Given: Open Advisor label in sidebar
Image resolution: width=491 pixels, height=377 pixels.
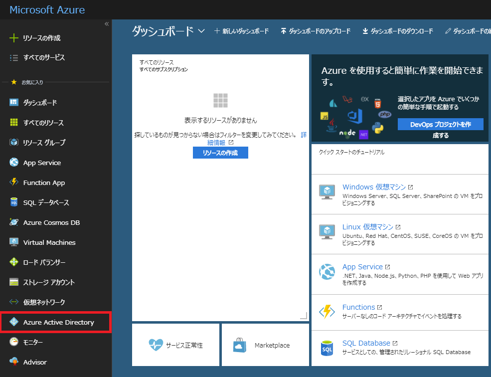Looking at the screenshot, I should pyautogui.click(x=35, y=362).
